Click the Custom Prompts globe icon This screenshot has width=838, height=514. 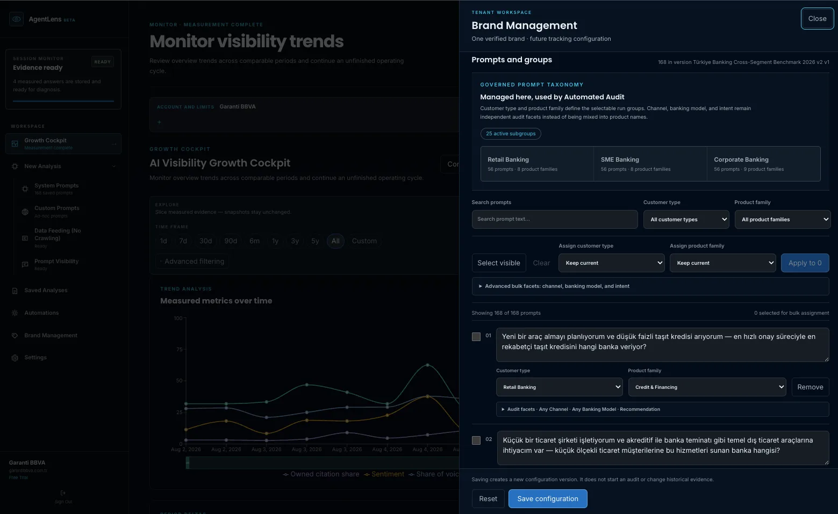tap(25, 212)
